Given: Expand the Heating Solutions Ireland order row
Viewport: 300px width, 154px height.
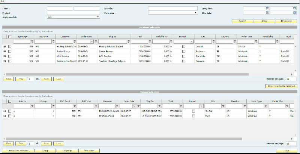Looking at the screenshot, I should 4,46.
